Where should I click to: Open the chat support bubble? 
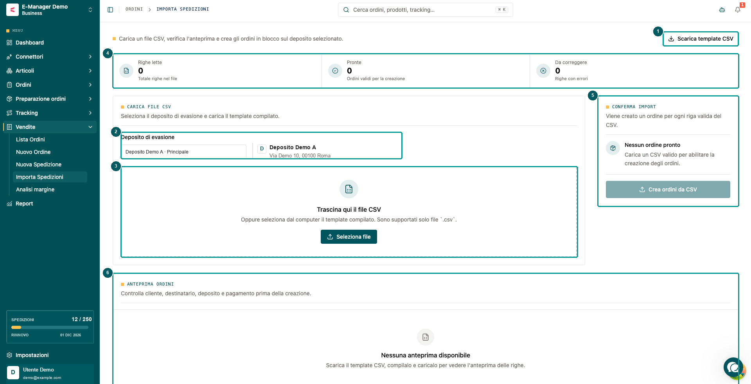point(733,367)
